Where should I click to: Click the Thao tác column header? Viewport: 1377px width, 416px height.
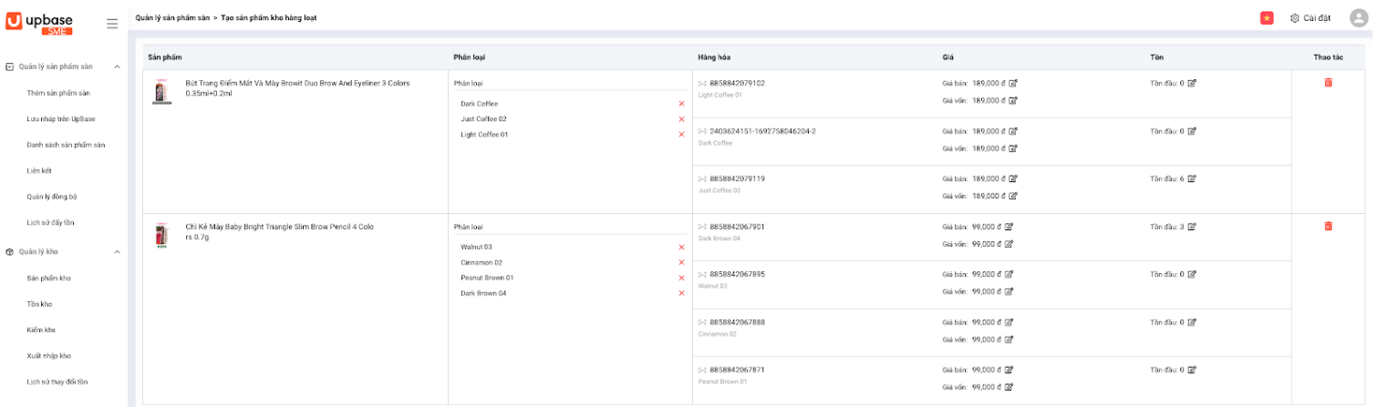pos(1328,57)
